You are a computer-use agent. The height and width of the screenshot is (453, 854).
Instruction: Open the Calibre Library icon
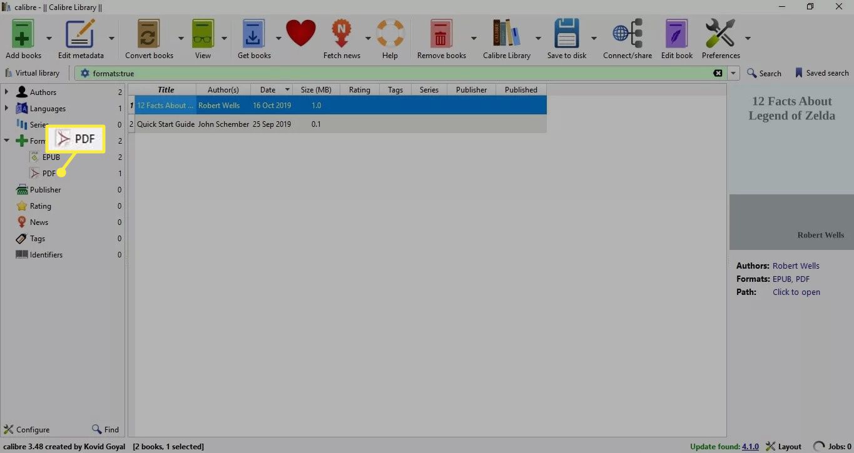[x=506, y=33]
